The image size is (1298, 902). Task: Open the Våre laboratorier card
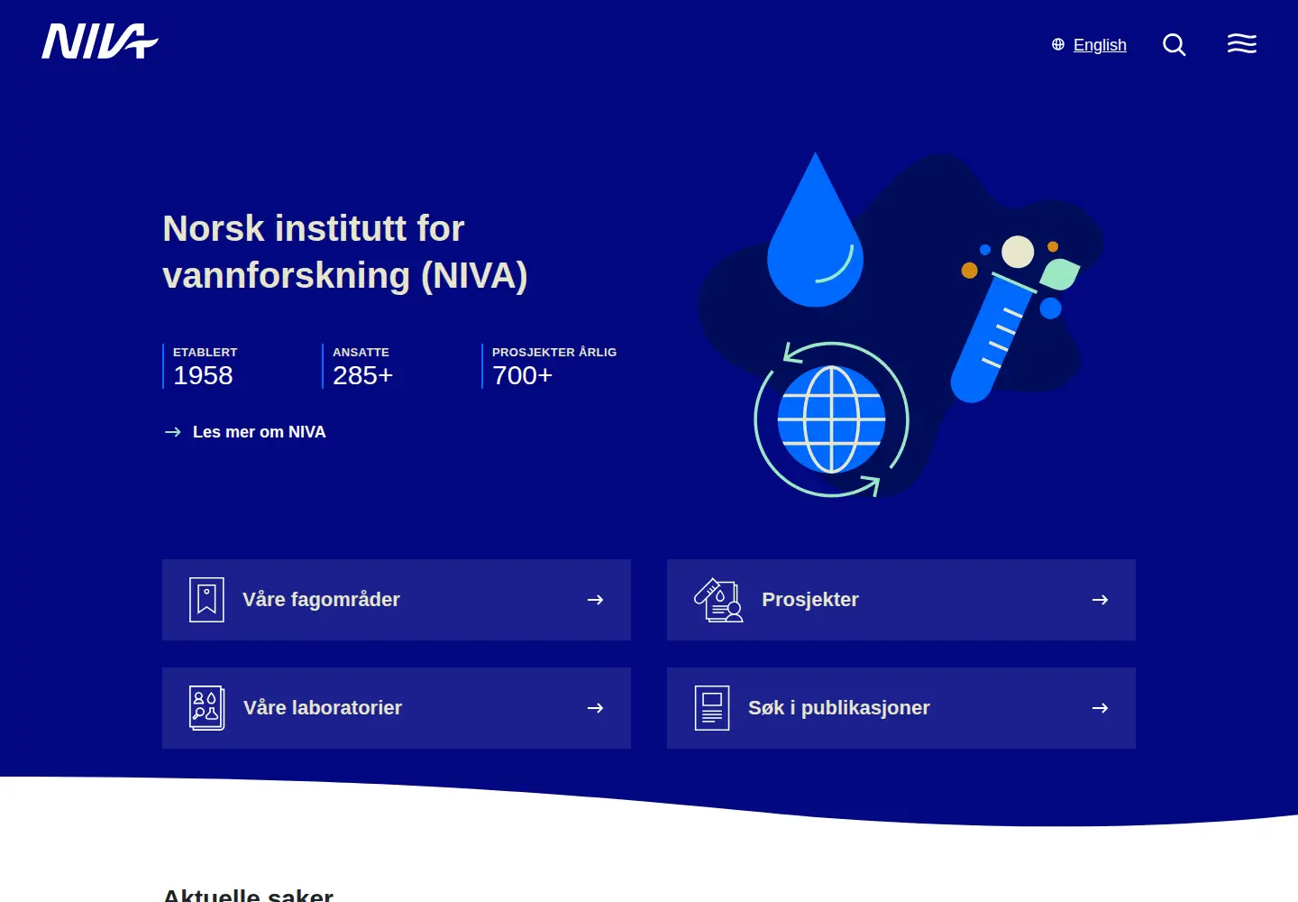point(397,708)
